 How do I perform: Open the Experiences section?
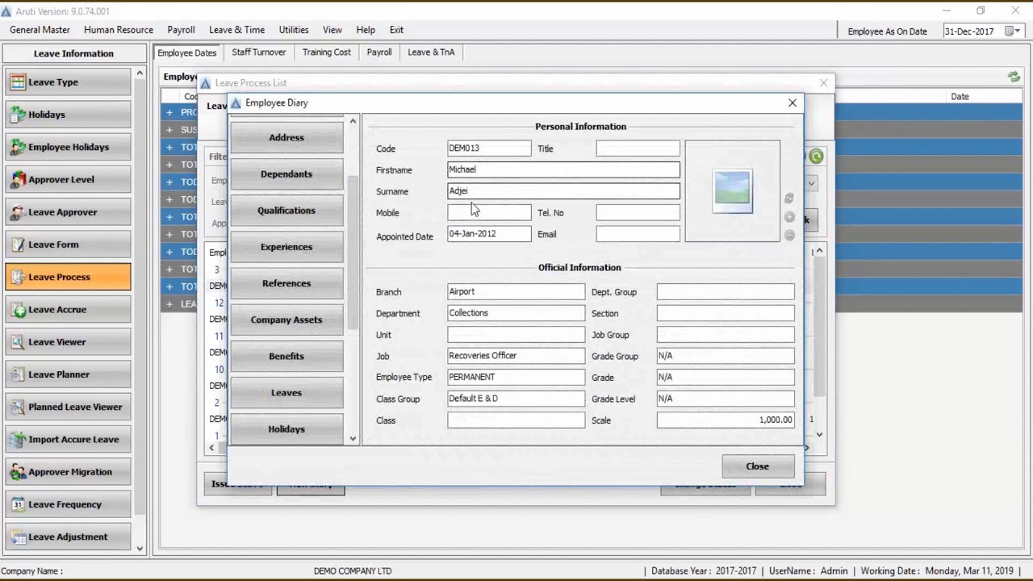286,247
